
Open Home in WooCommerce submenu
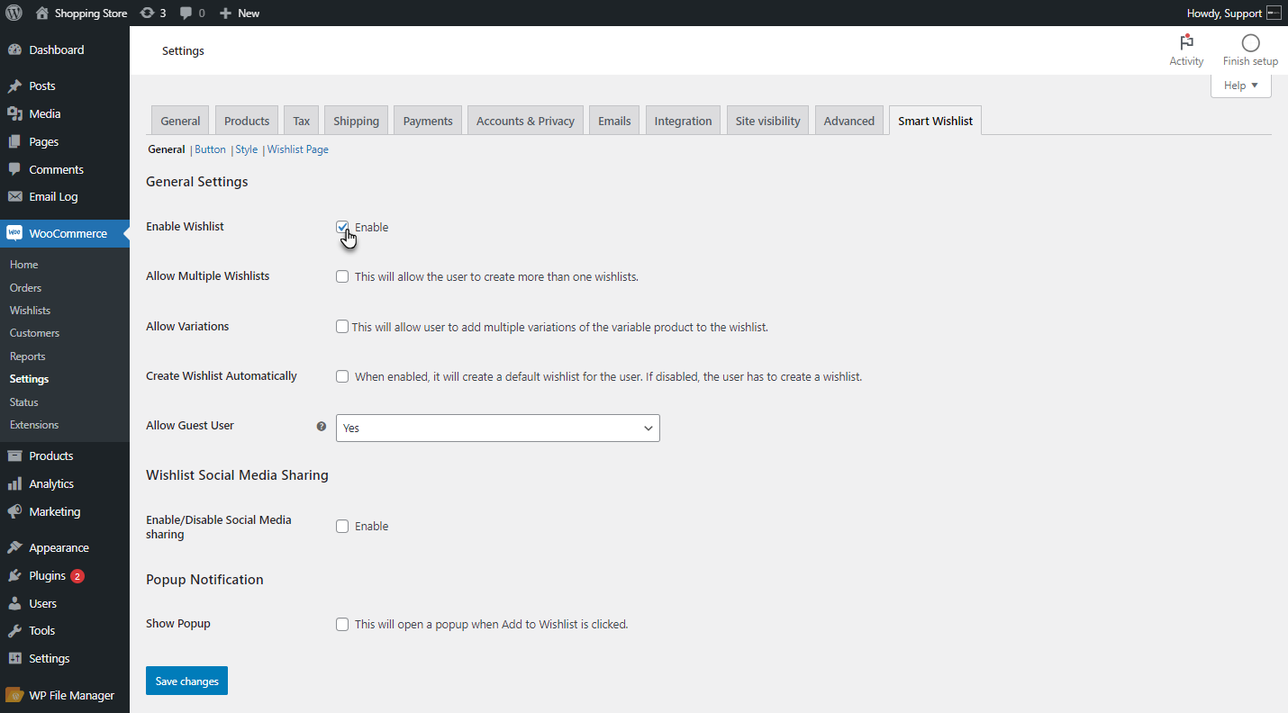click(23, 265)
